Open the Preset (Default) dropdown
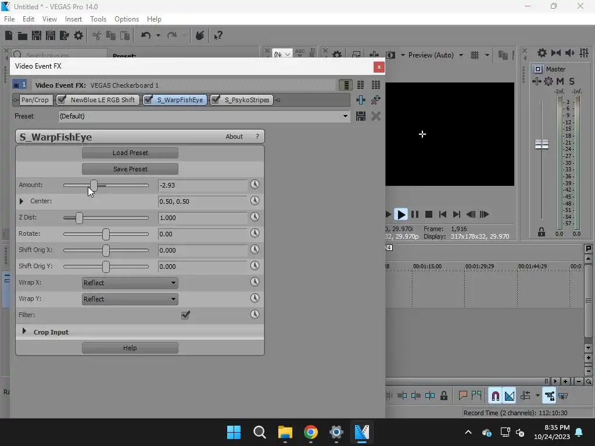This screenshot has height=446, width=595. pos(345,116)
